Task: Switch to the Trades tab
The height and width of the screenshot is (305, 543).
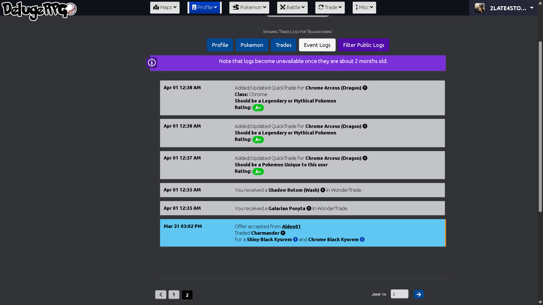Action: (283, 45)
